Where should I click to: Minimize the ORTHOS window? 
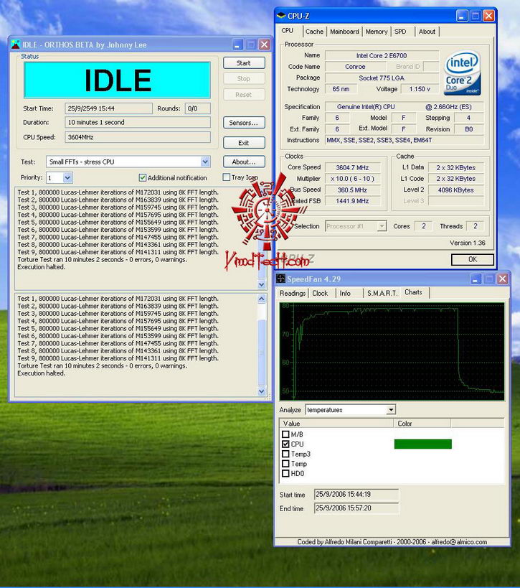click(x=237, y=45)
